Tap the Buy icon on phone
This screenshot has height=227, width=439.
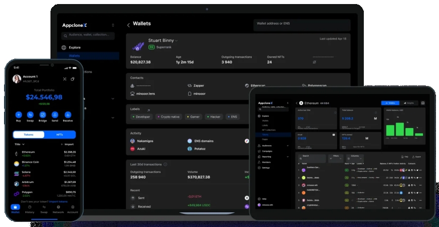click(x=18, y=115)
